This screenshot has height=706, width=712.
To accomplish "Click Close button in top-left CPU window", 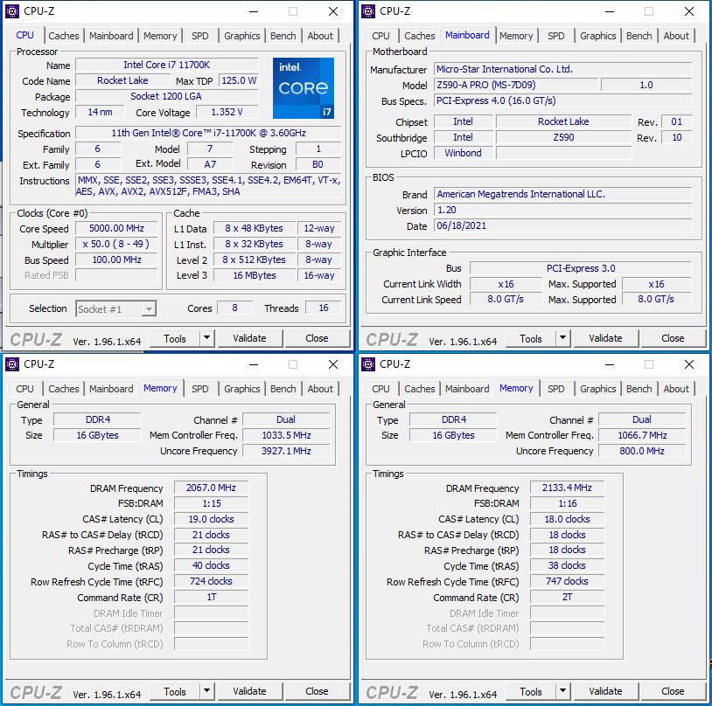I will coord(317,338).
